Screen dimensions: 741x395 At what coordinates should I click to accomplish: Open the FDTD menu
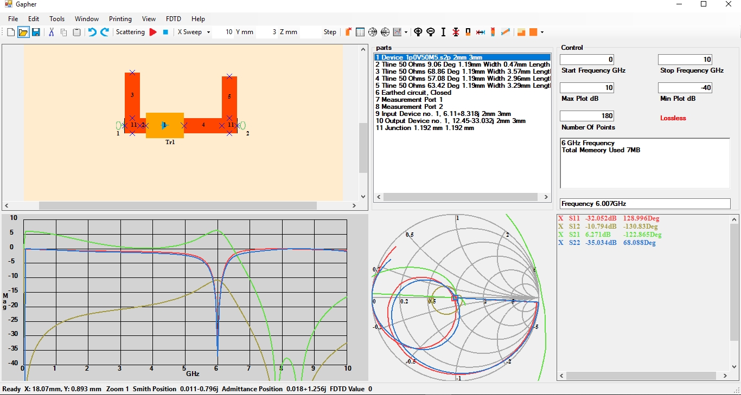(174, 18)
